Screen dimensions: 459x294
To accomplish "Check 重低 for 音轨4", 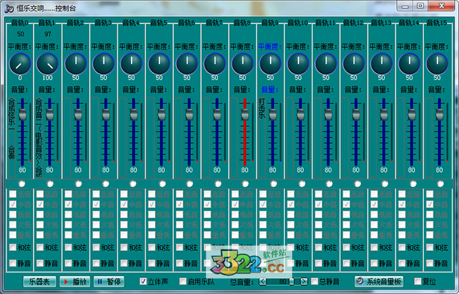I will (x=124, y=235).
